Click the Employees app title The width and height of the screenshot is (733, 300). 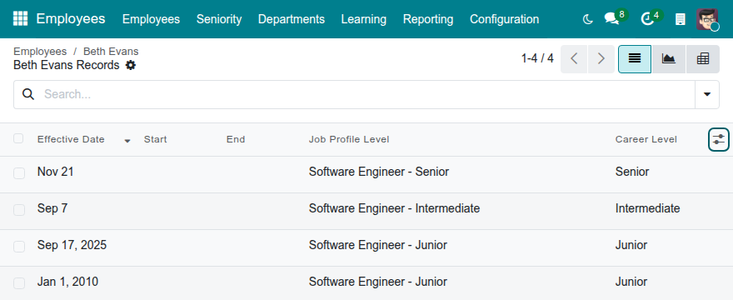click(71, 18)
